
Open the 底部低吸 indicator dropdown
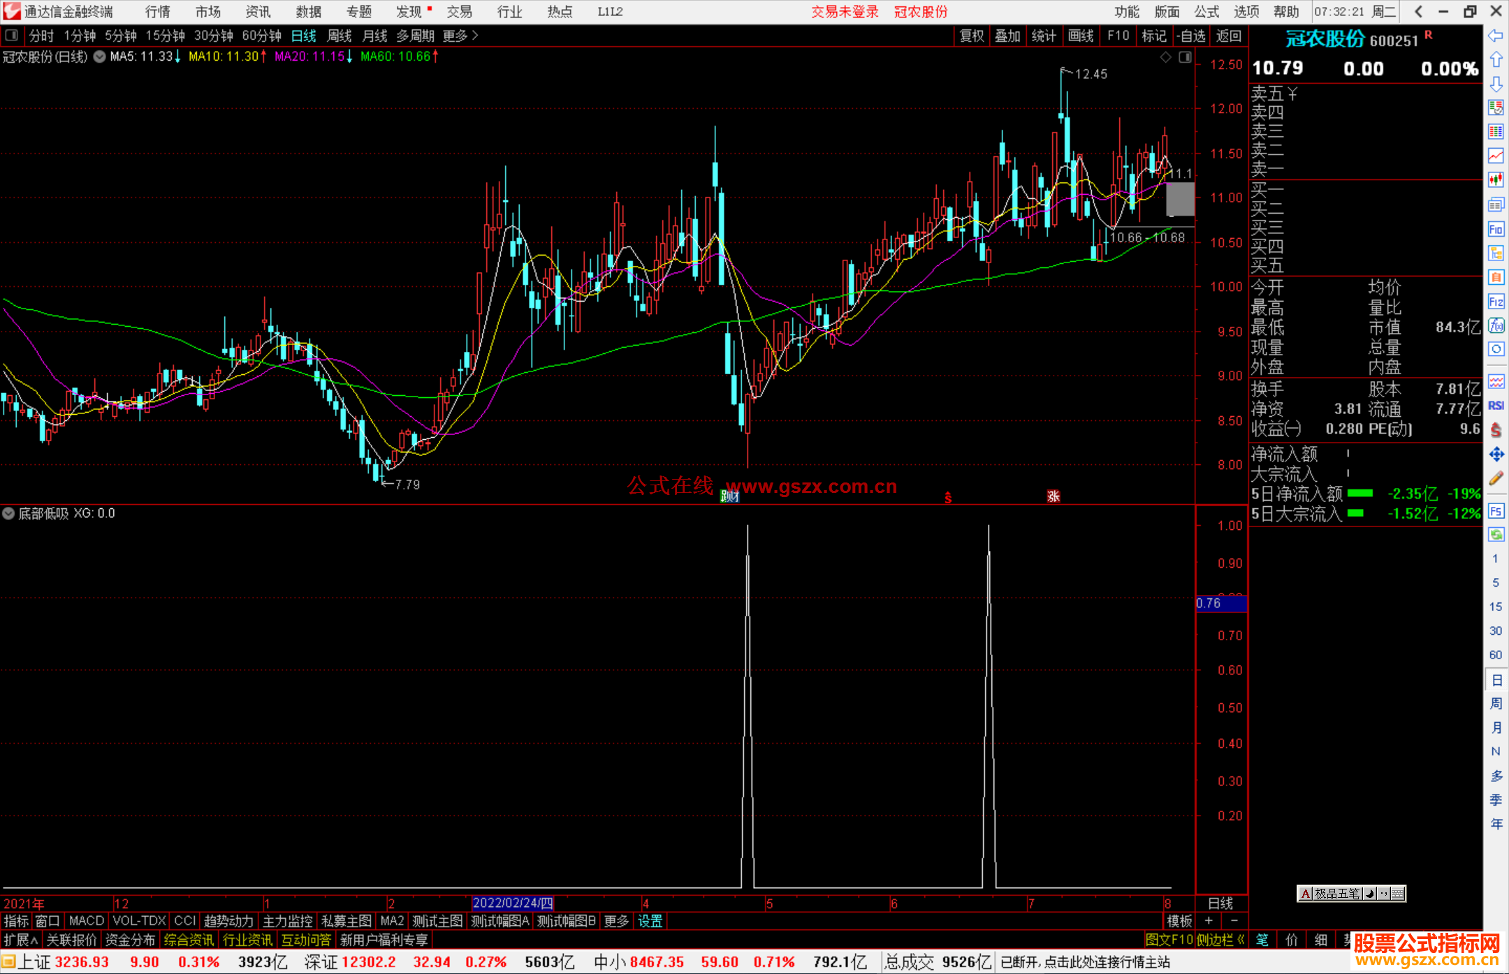8,513
